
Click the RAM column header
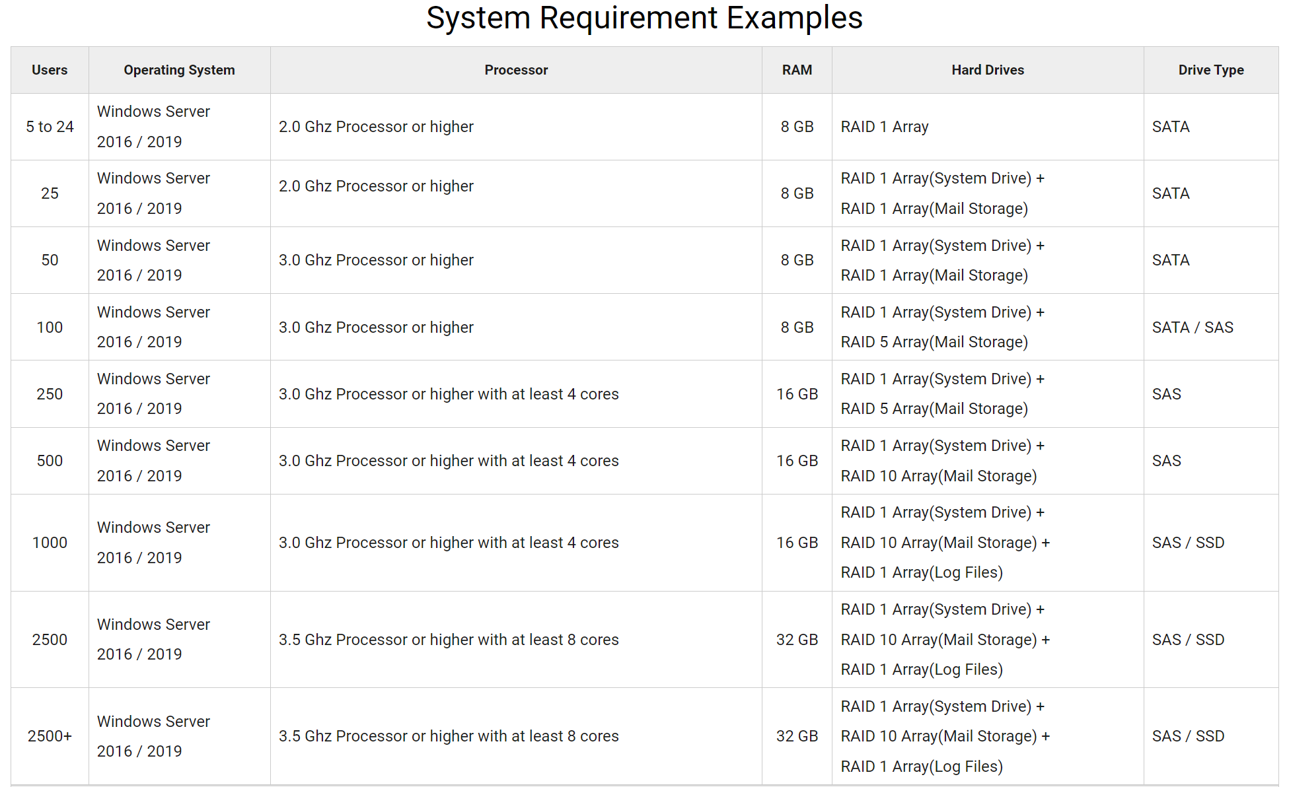797,70
